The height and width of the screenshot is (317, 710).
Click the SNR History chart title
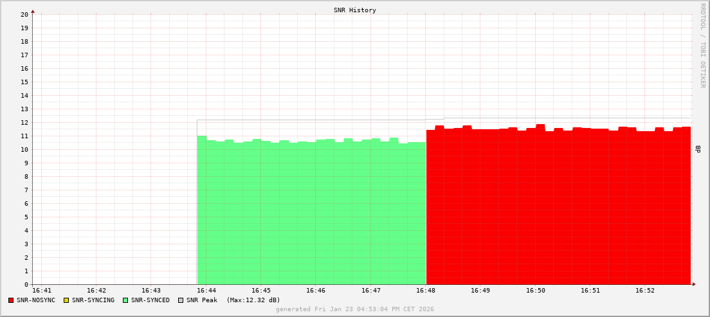tap(355, 10)
